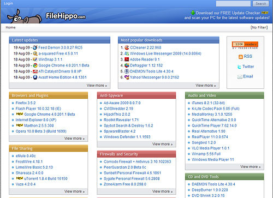Click the CCleaner icon in popular downloads
This screenshot has width=273, height=198.
point(127,47)
